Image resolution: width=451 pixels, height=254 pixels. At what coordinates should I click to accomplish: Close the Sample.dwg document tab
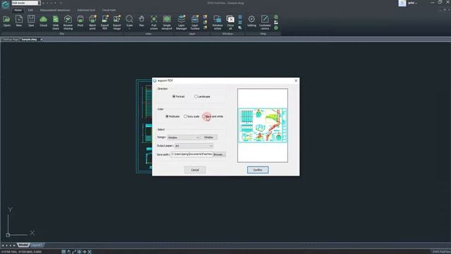[42, 40]
